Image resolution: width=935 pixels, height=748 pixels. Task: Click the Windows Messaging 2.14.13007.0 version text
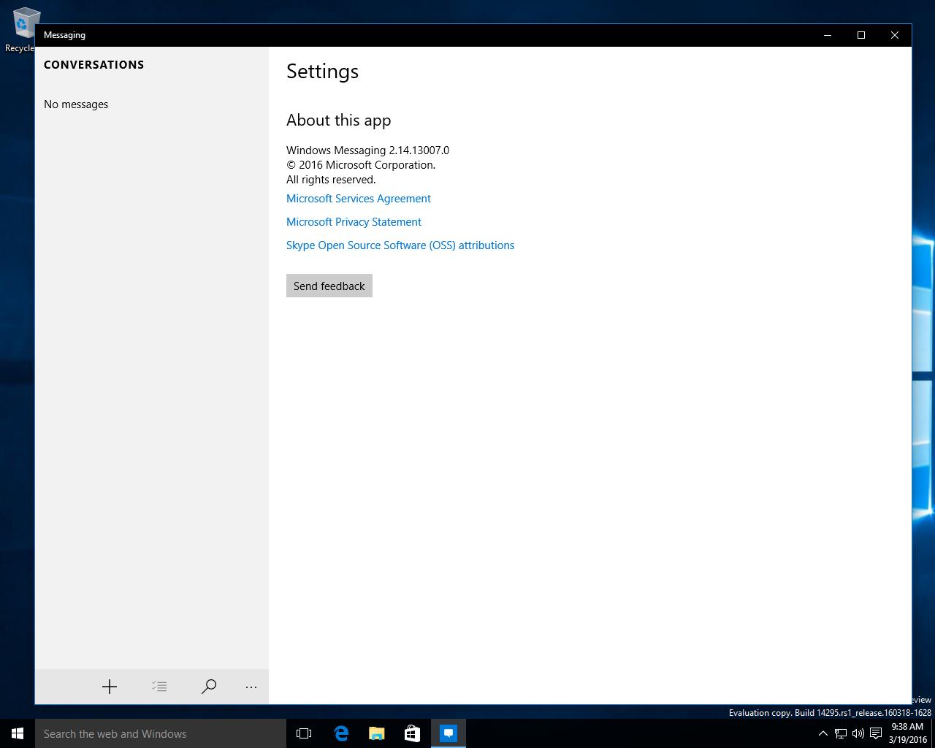[367, 150]
